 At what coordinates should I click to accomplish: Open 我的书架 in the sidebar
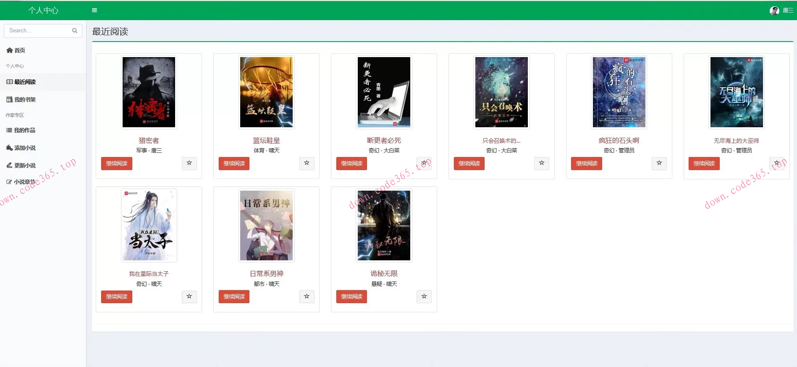(43, 100)
